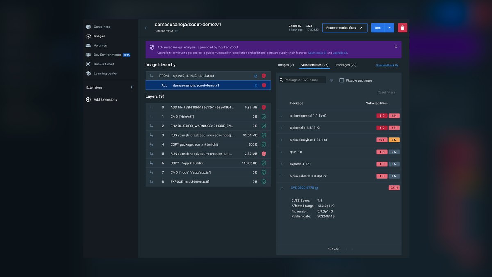Delete the image with the red trash button
Viewport: 492px width, 277px height.
[402, 28]
